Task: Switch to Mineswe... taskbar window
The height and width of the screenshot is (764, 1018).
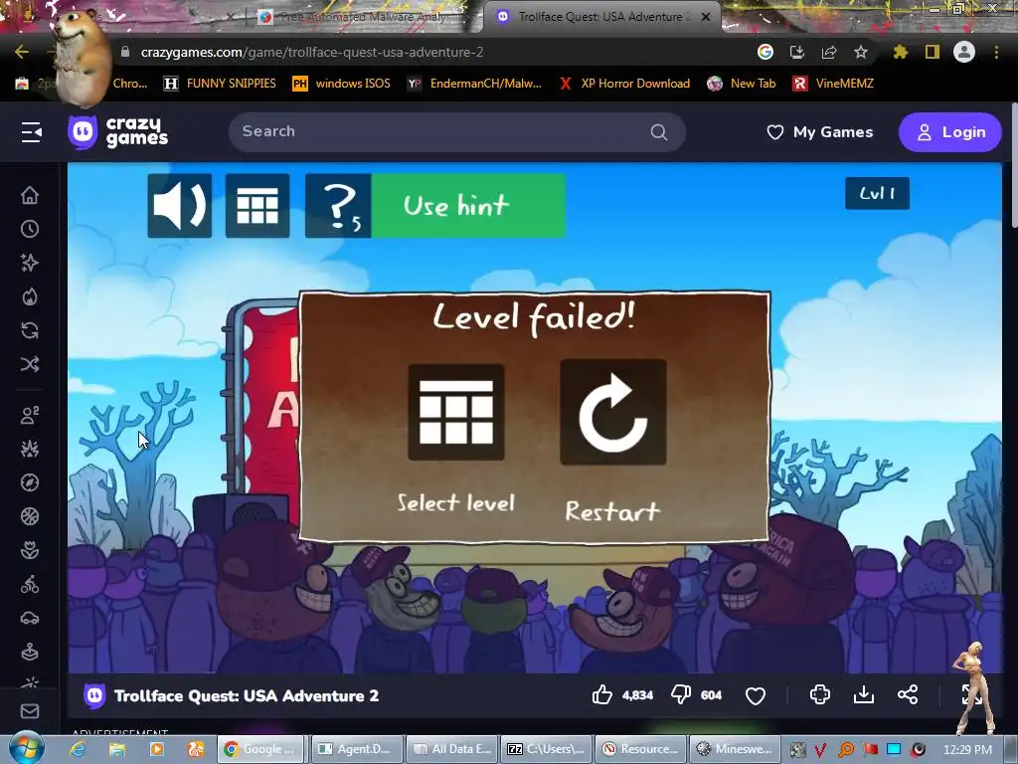Action: (x=735, y=749)
